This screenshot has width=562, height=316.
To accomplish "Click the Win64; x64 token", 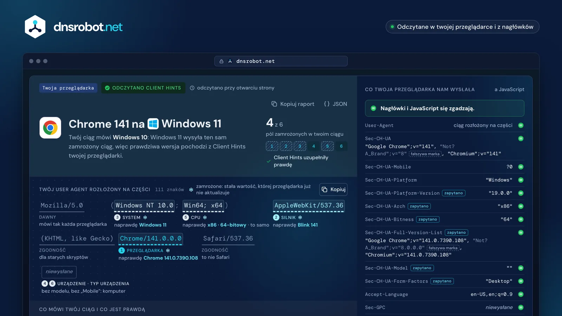I will click(x=203, y=205).
